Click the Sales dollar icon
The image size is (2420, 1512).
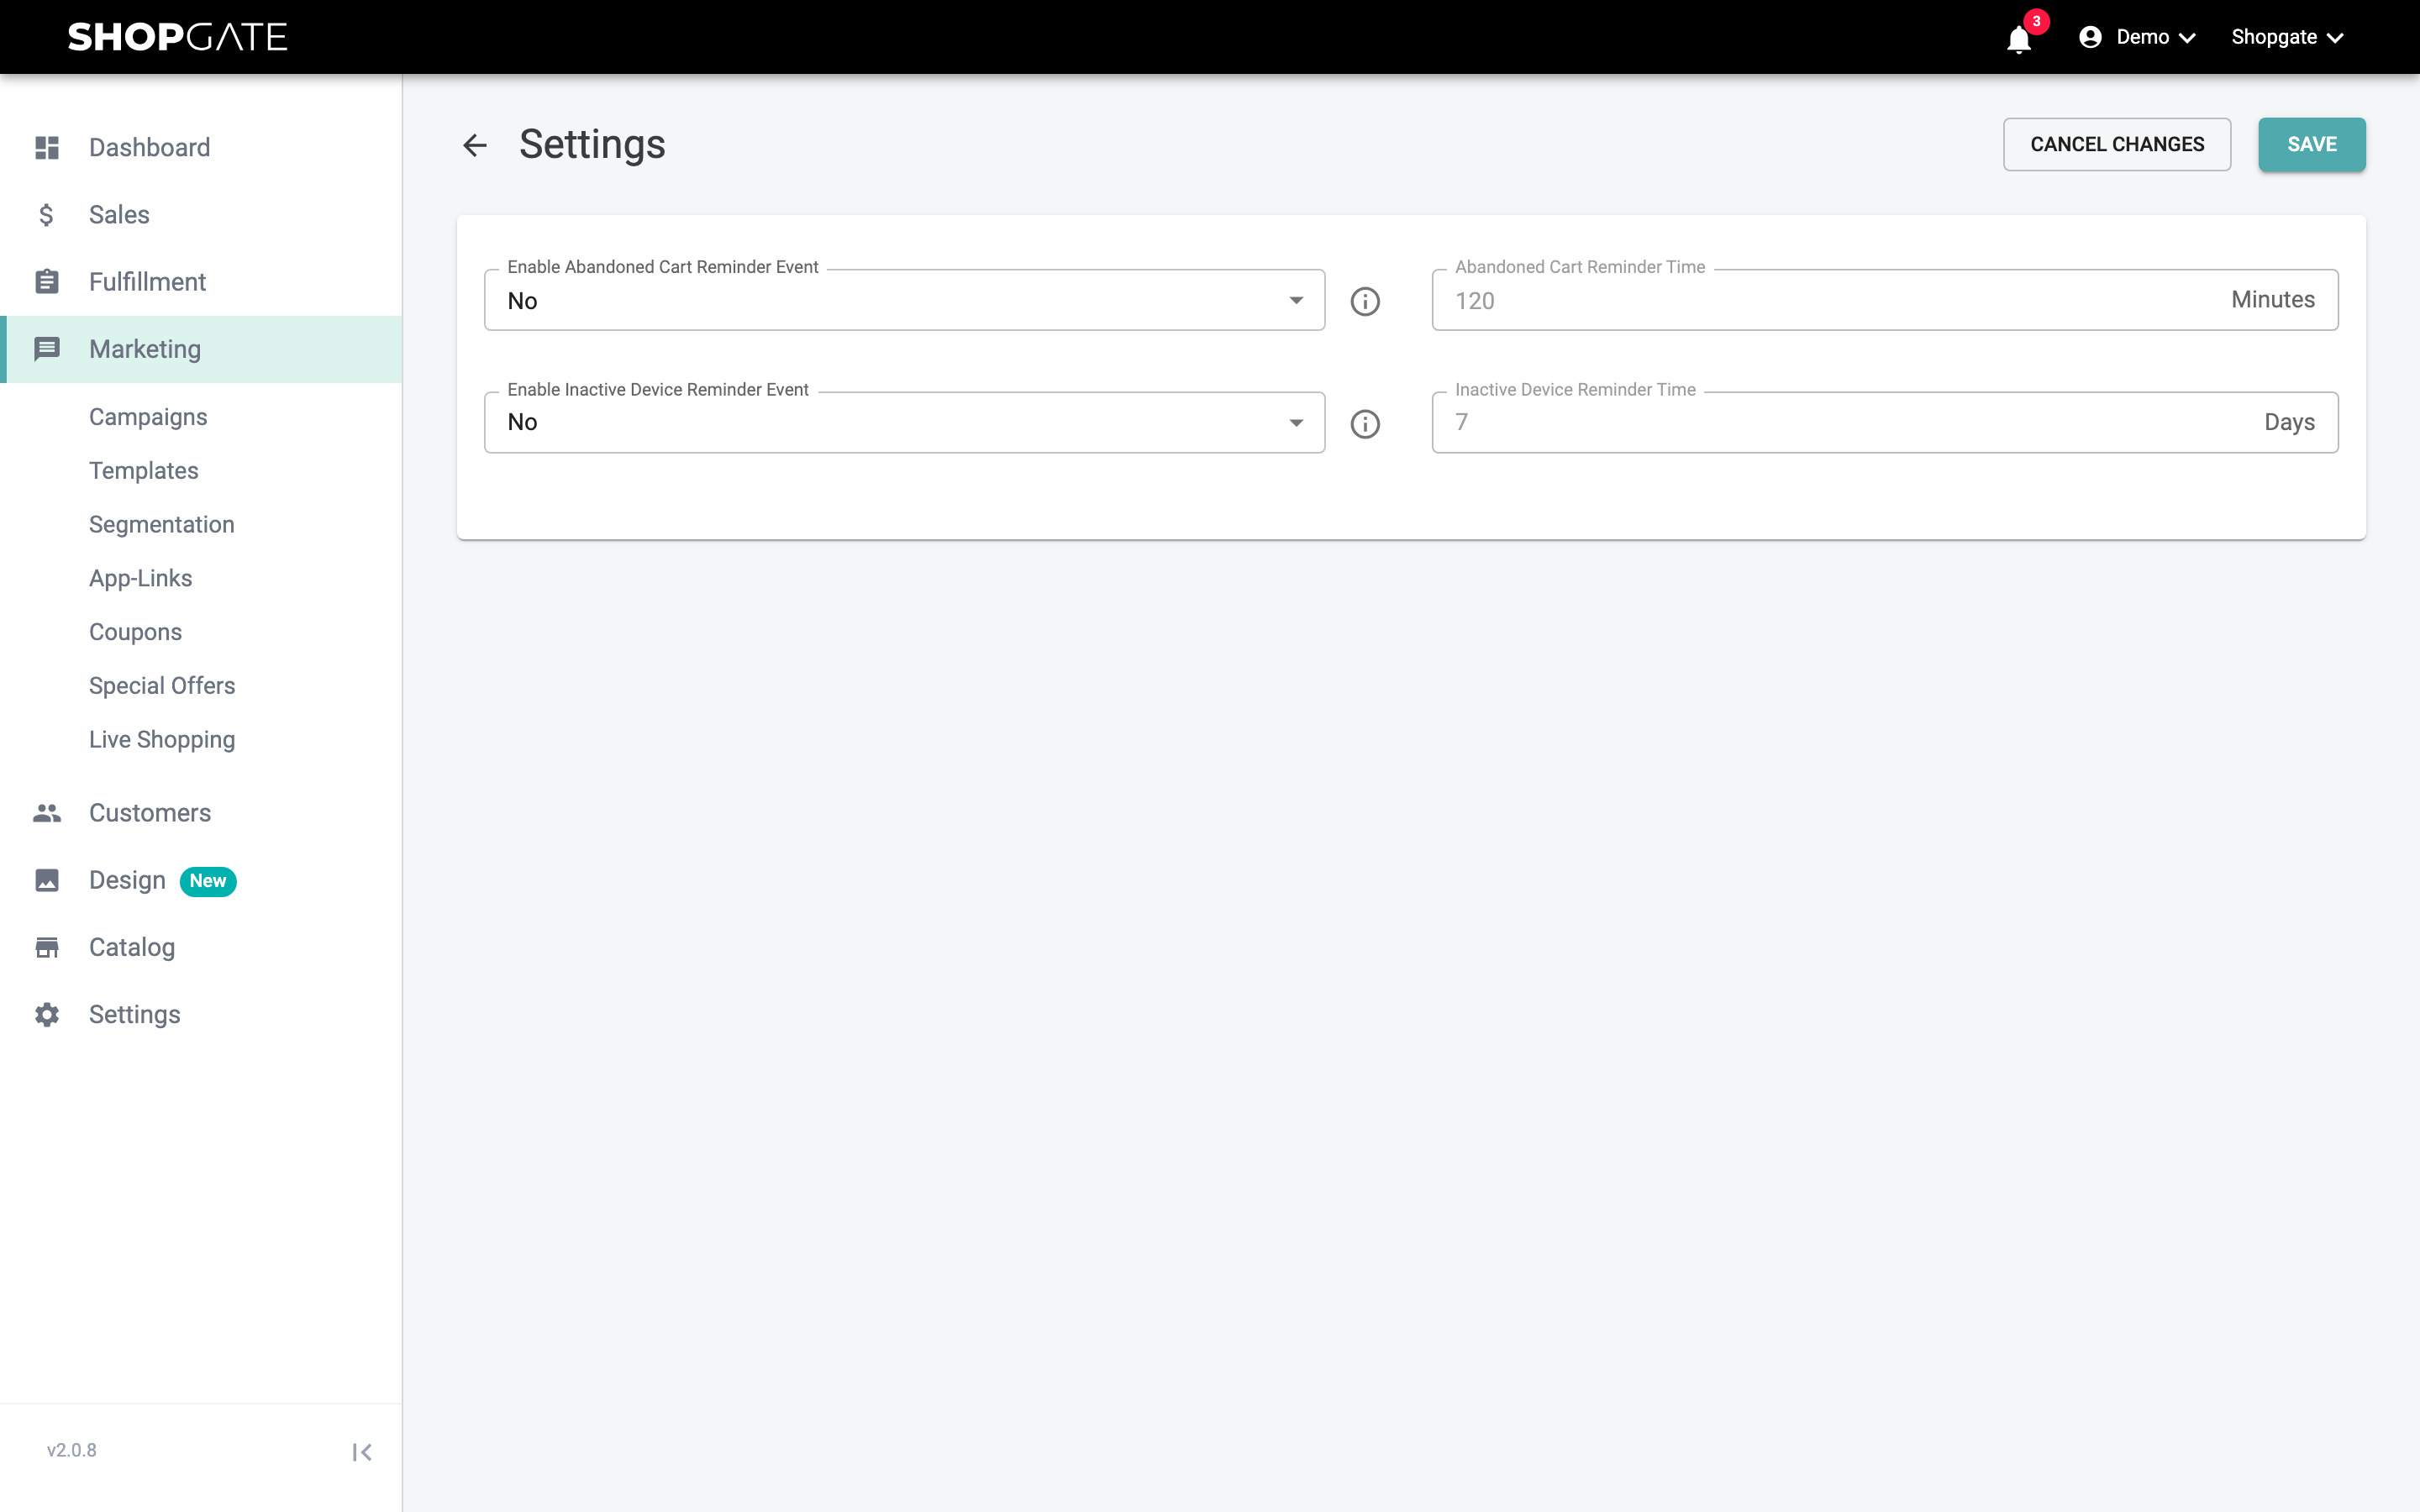(47, 215)
